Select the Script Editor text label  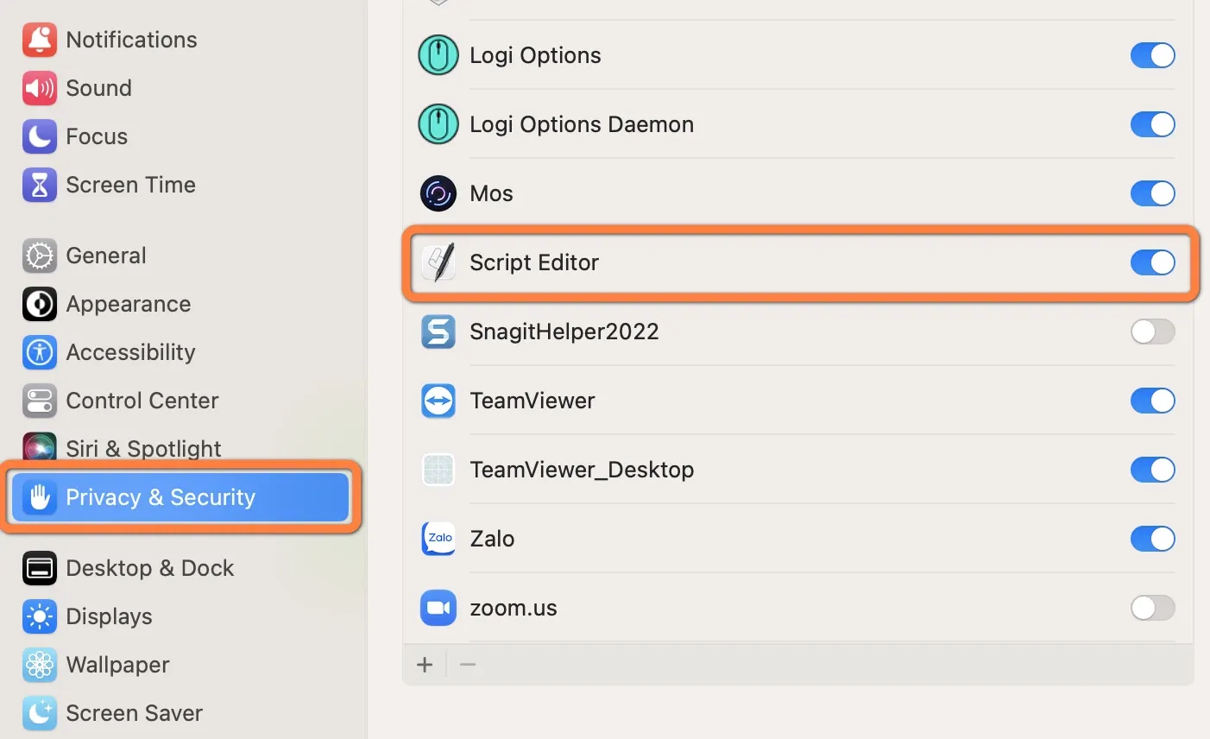click(534, 262)
